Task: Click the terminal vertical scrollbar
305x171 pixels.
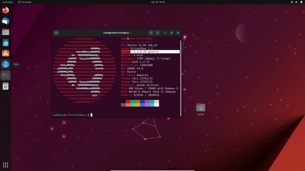Action: click(181, 78)
